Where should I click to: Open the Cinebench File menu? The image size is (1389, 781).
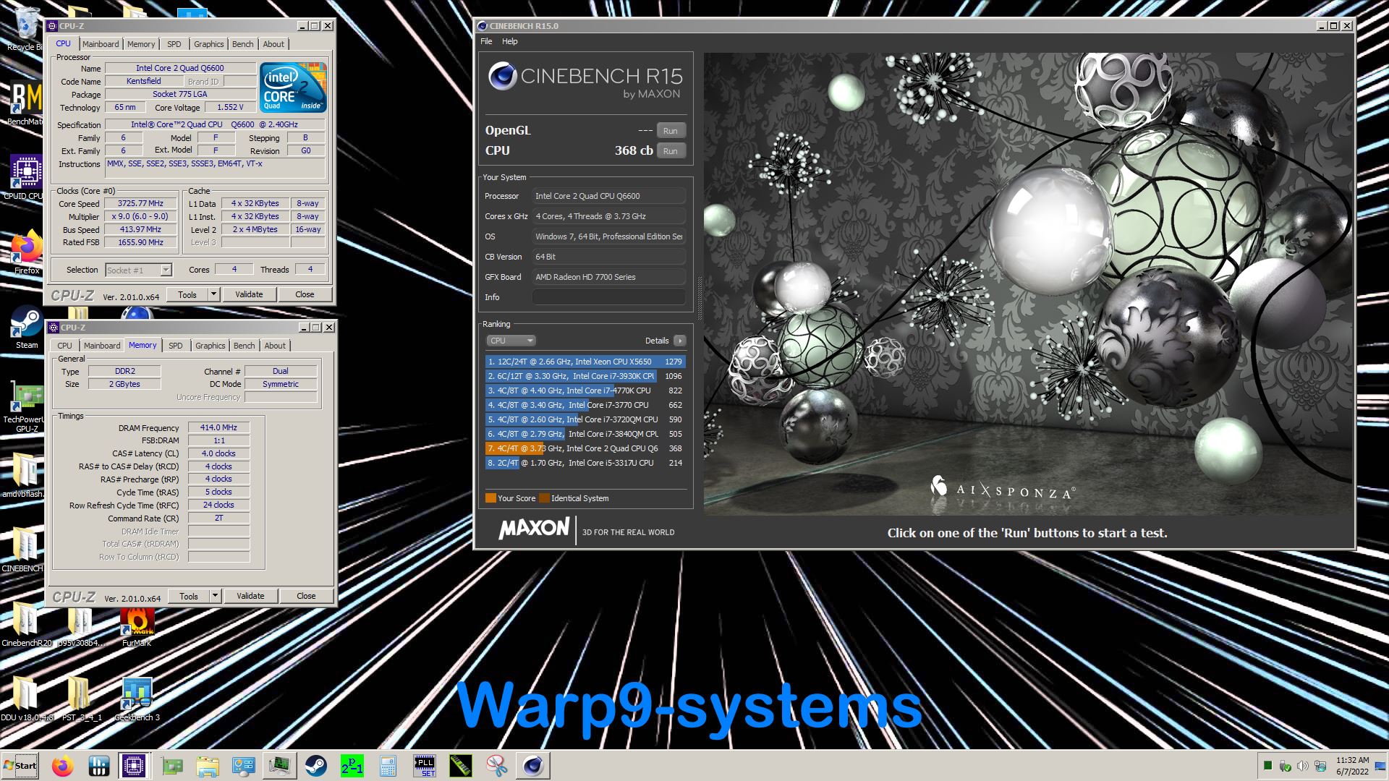pyautogui.click(x=486, y=41)
